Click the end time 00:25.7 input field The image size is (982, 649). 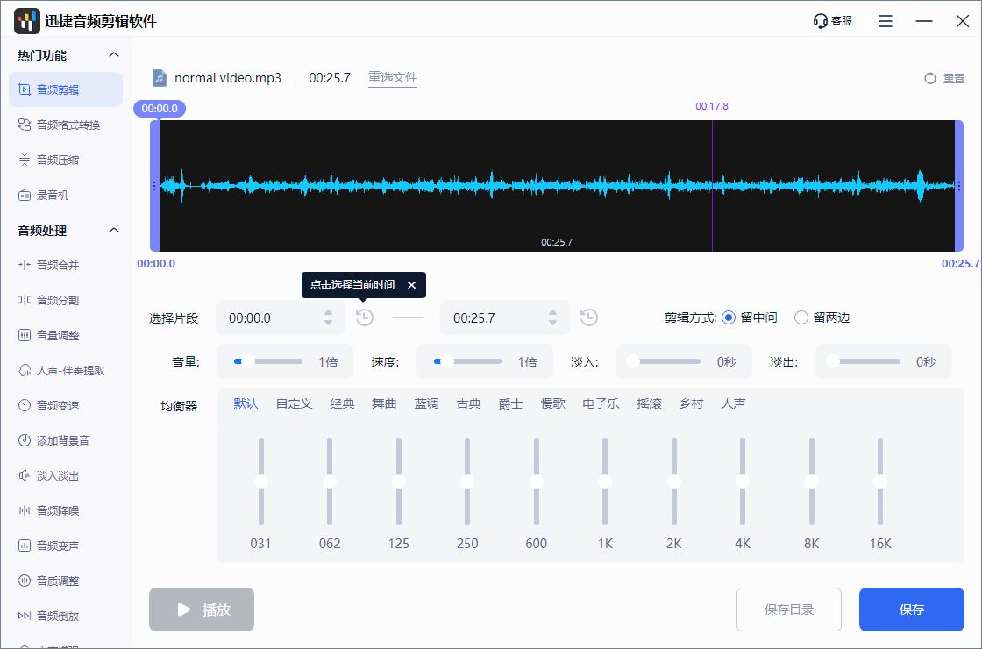click(x=505, y=317)
